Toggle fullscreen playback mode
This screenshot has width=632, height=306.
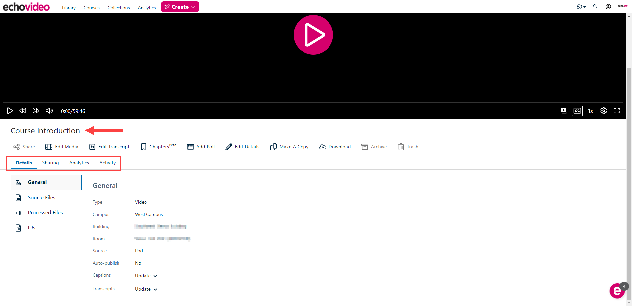pyautogui.click(x=617, y=111)
